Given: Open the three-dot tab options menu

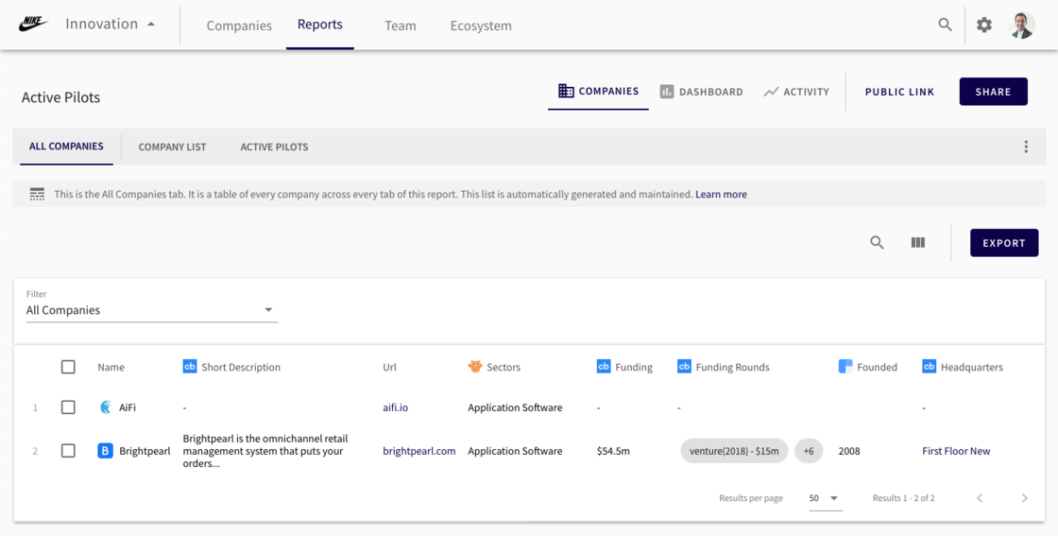Looking at the screenshot, I should [1026, 147].
